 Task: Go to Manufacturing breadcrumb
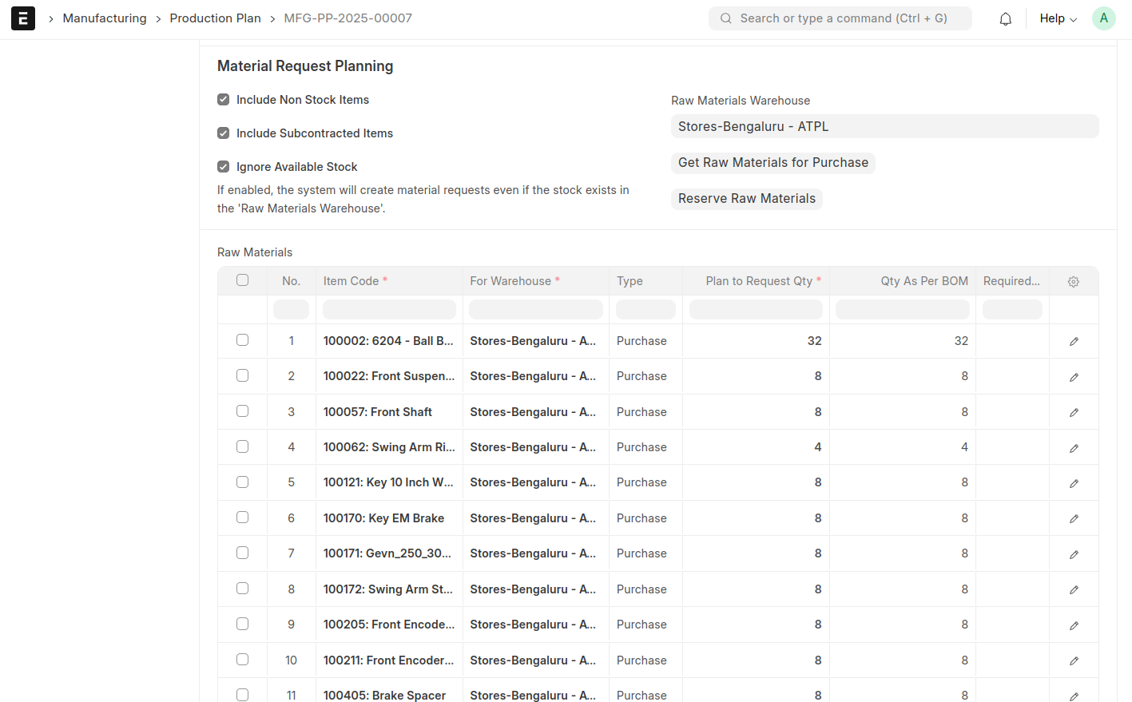tap(105, 18)
